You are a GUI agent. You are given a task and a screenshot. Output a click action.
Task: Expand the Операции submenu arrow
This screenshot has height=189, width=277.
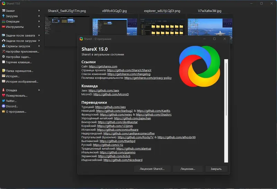click(x=39, y=21)
